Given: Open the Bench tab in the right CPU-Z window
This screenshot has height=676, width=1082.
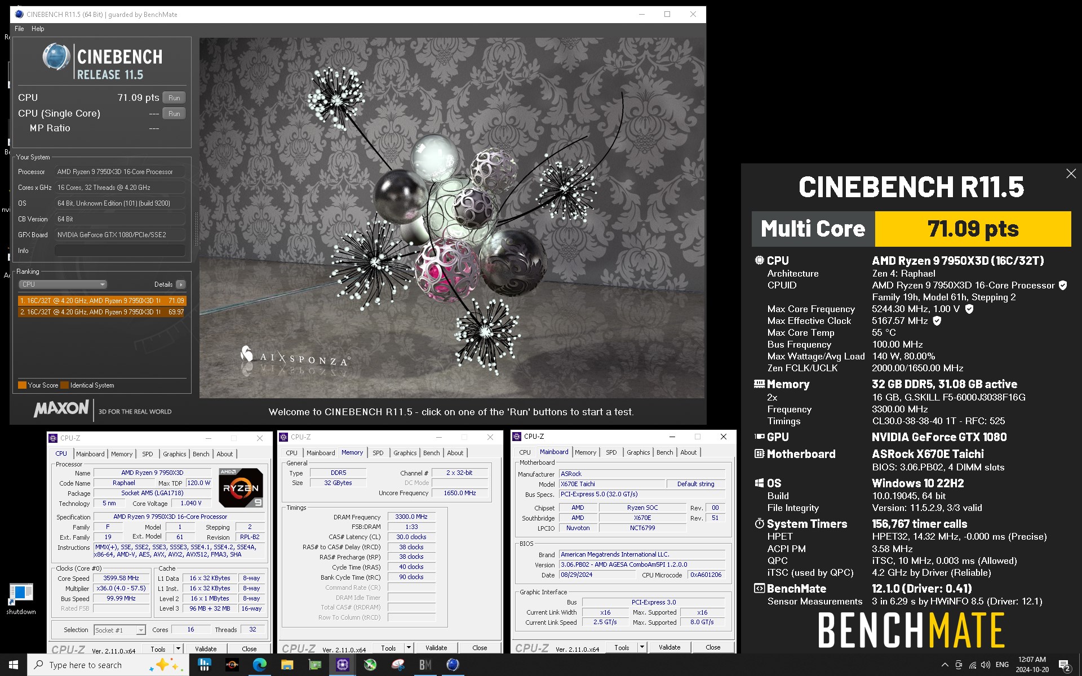Looking at the screenshot, I should pyautogui.click(x=664, y=452).
